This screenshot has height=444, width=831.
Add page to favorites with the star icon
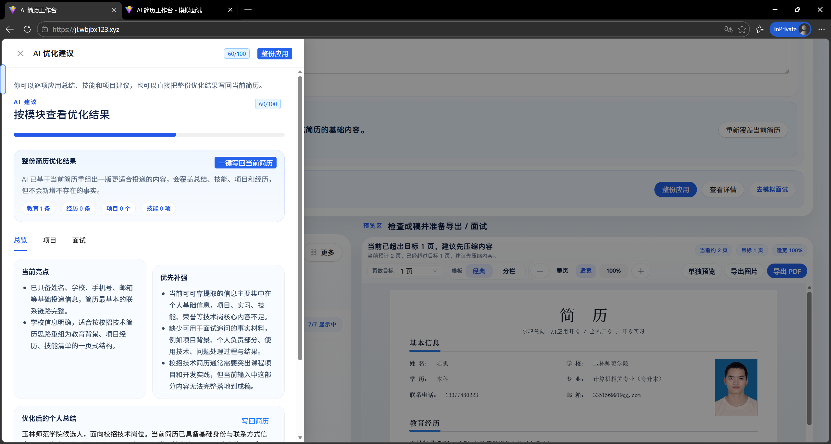(742, 29)
